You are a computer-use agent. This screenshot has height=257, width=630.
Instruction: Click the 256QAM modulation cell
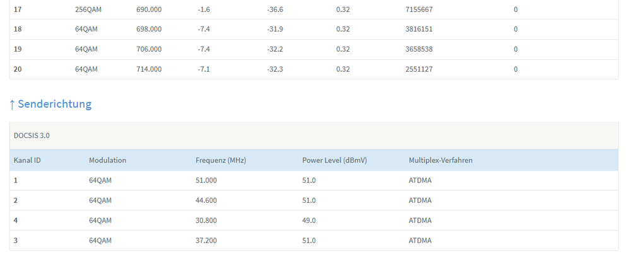88,9
